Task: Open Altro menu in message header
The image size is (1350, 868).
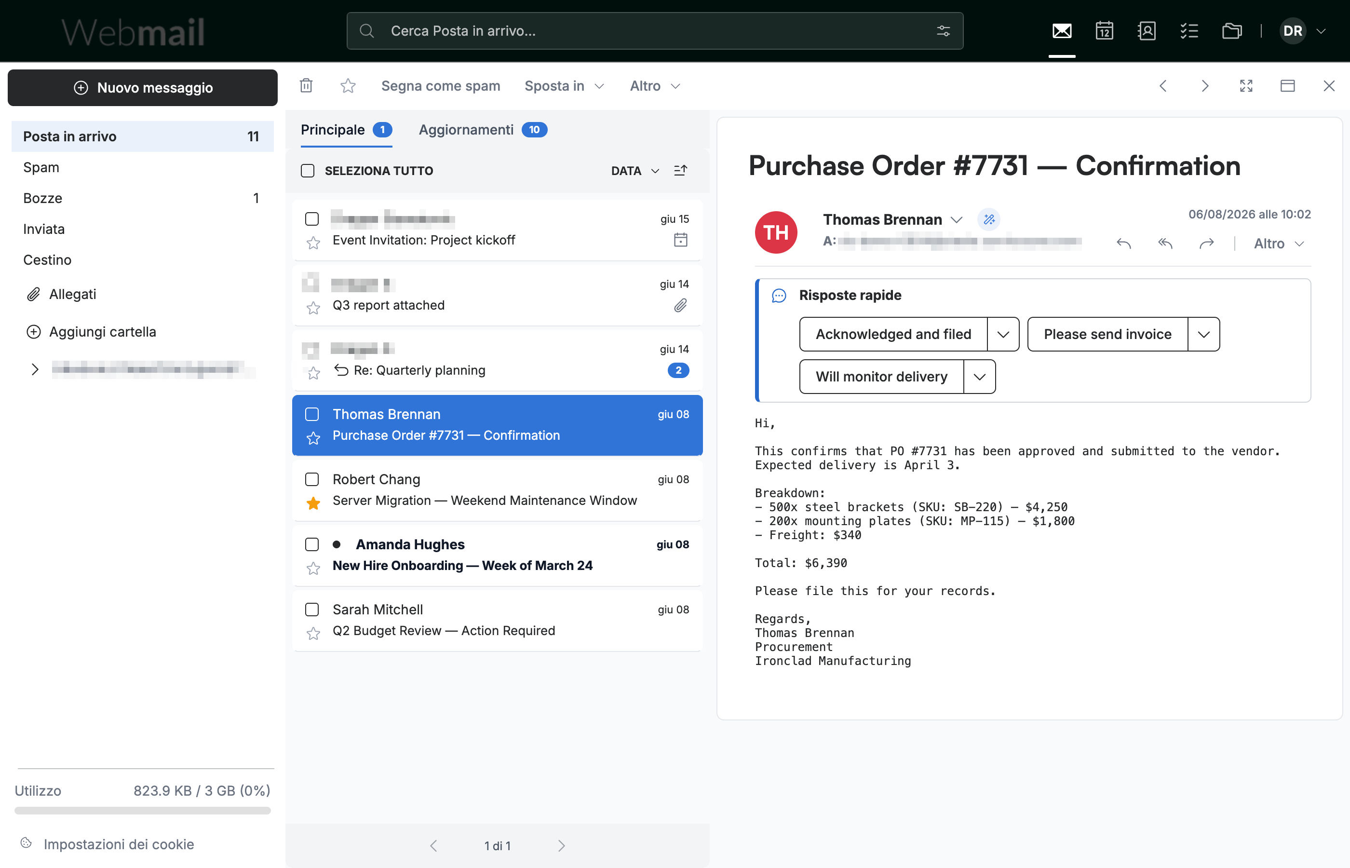Action: (x=1279, y=244)
